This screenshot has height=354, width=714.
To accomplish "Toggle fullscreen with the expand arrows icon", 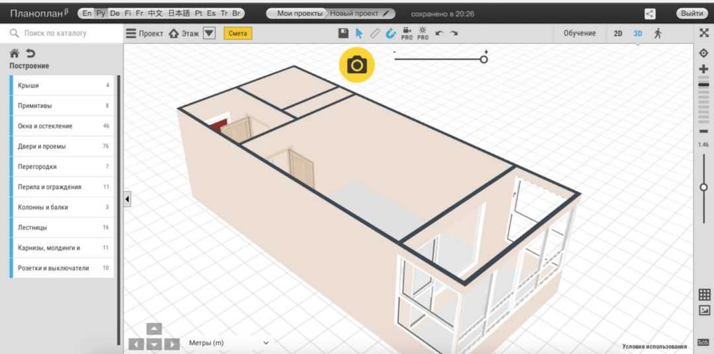I will point(703,33).
